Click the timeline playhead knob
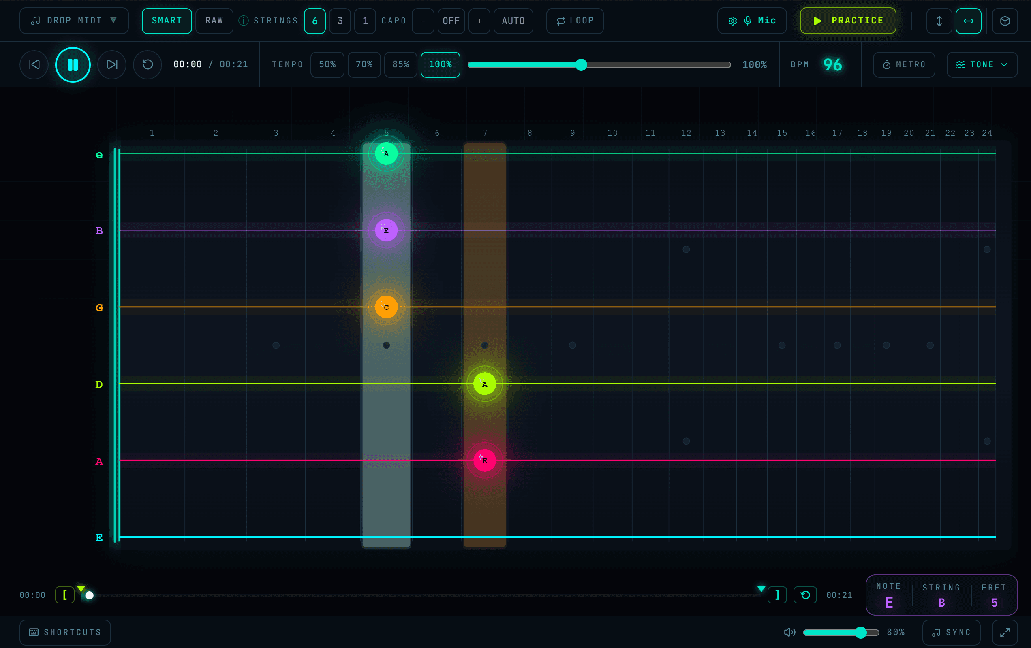The image size is (1031, 648). pos(90,595)
